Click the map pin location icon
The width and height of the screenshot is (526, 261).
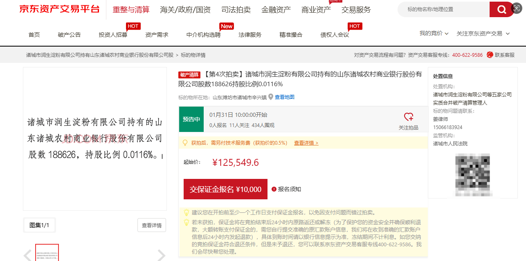click(x=271, y=97)
